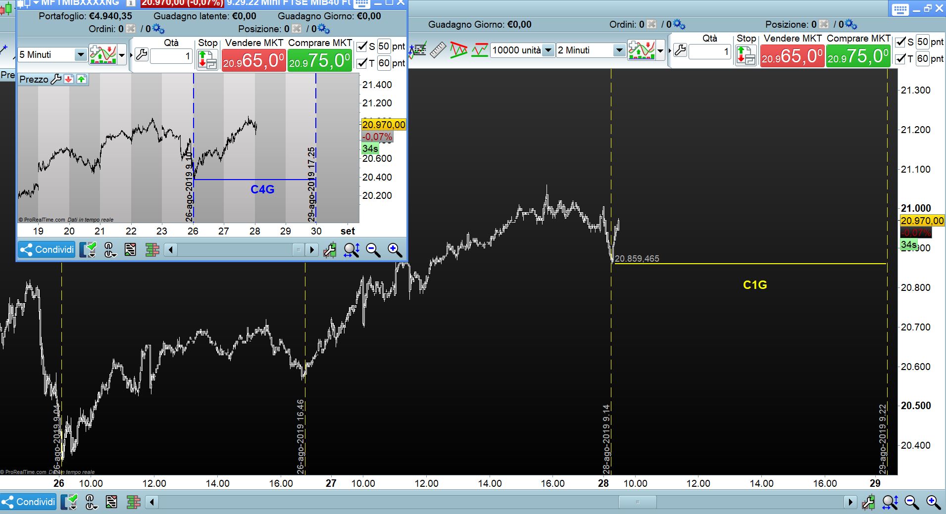Open the 5 Minuti timeframe dropdown
The image size is (946, 514).
click(x=81, y=54)
